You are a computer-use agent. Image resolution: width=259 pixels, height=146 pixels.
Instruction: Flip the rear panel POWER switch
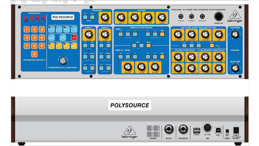[227, 131]
